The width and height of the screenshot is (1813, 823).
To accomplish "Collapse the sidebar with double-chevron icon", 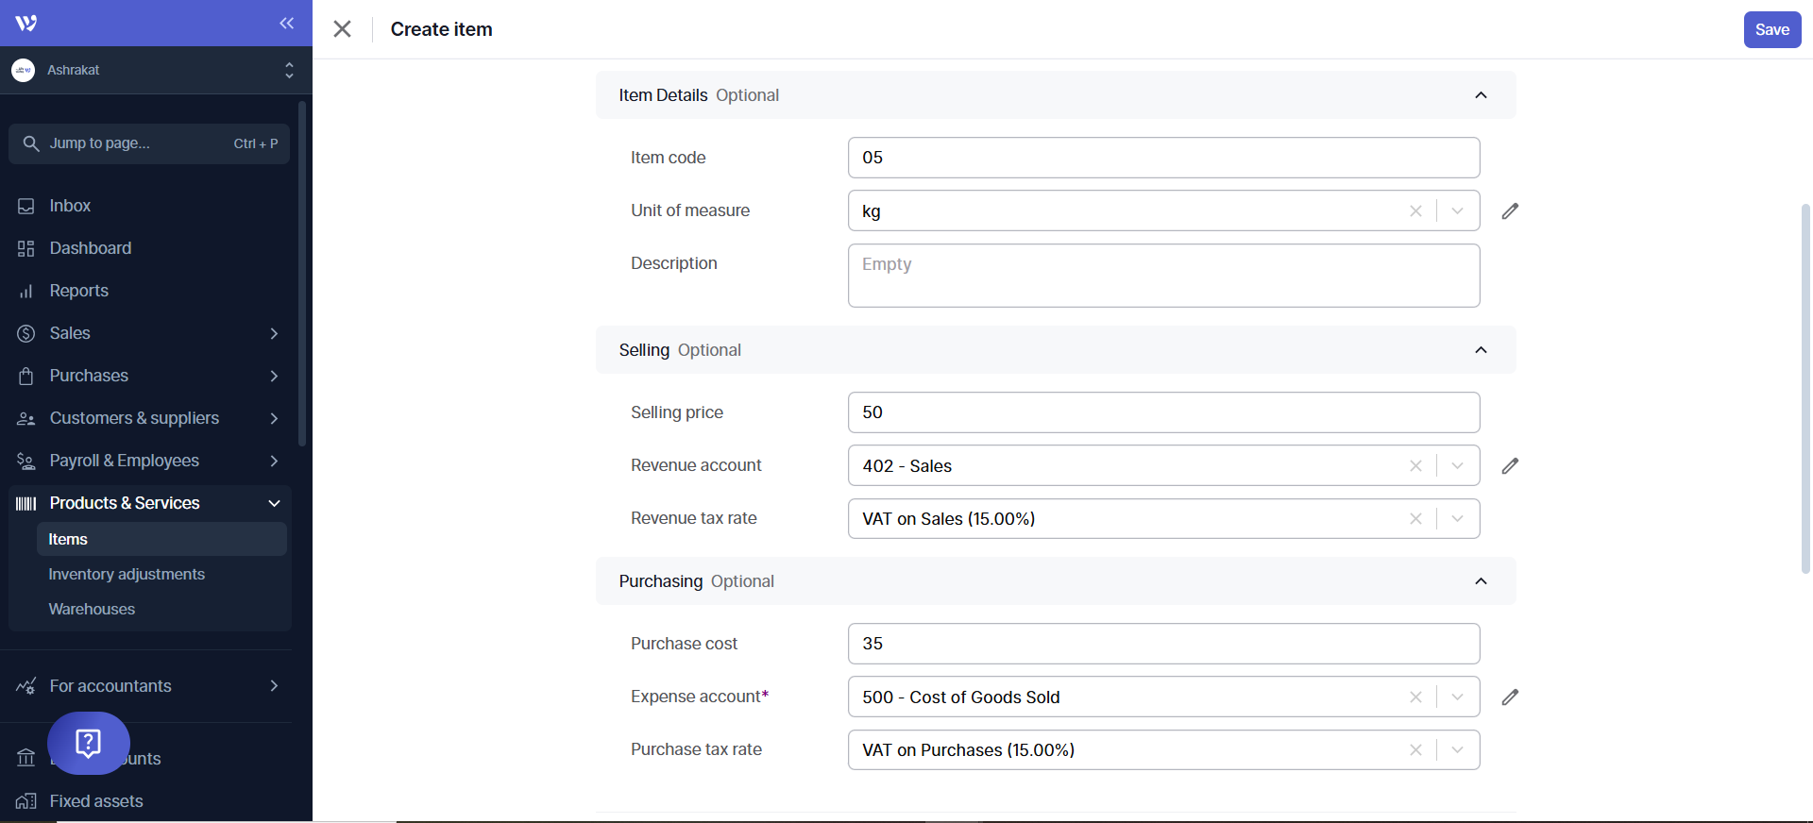I will [x=286, y=24].
